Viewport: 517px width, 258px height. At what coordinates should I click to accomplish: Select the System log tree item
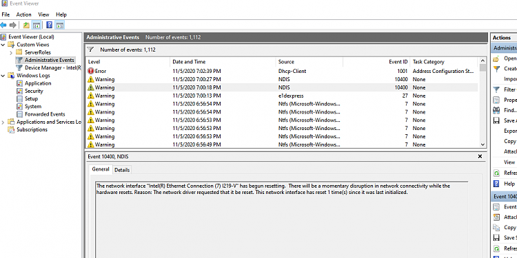click(x=33, y=106)
